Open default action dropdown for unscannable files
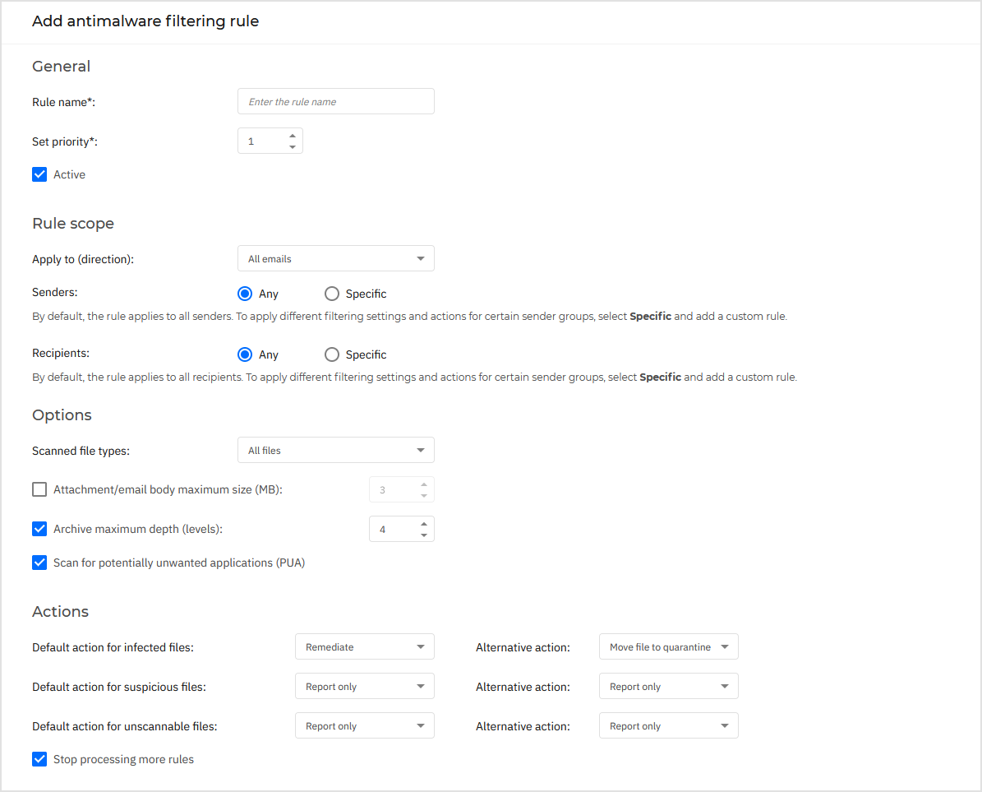The width and height of the screenshot is (982, 792). (x=364, y=725)
